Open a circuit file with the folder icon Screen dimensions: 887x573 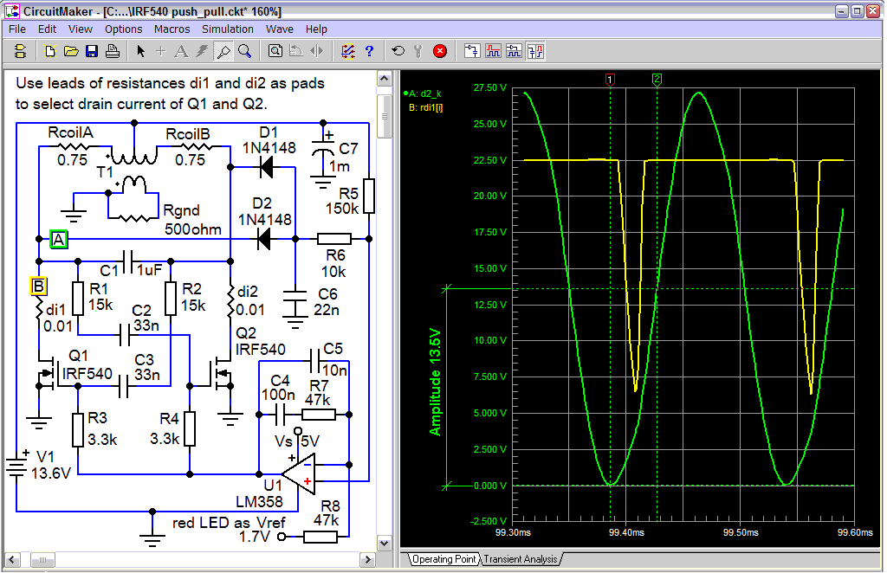click(x=71, y=51)
